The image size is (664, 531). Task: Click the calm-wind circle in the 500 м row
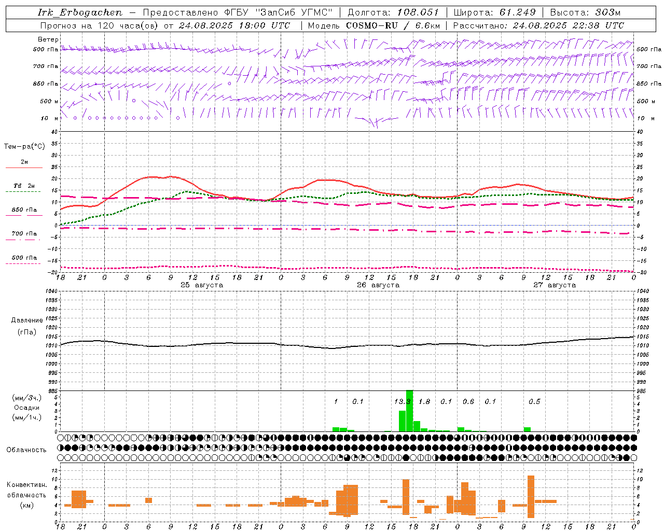click(134, 101)
